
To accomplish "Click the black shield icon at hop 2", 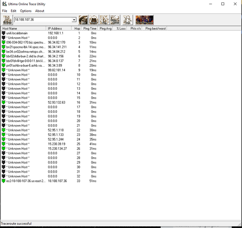I will point(4,38).
